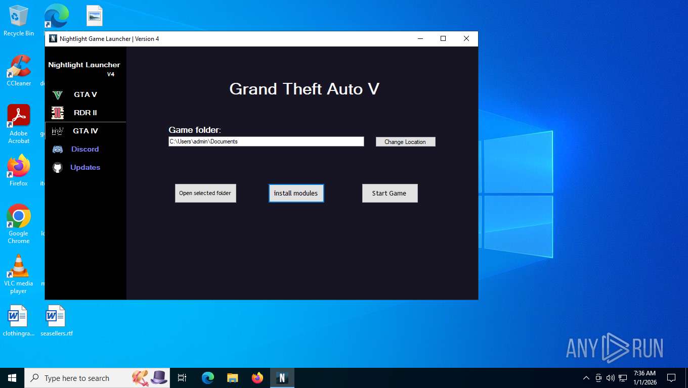Select the Microsoft Edge desktop shortcut
Screen dimensions: 688x388
click(x=56, y=16)
